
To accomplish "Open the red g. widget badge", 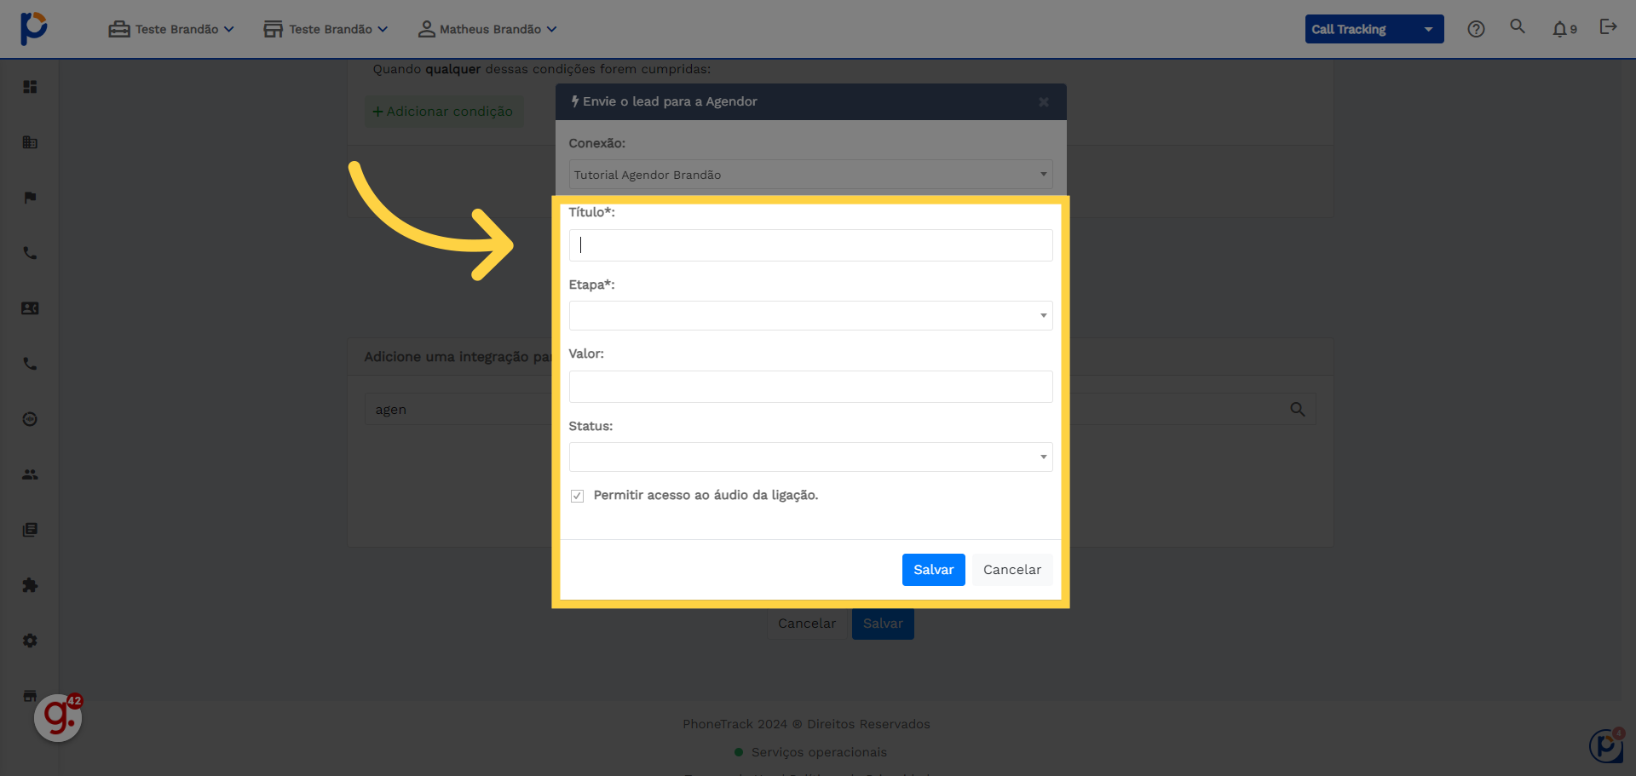I will (59, 717).
